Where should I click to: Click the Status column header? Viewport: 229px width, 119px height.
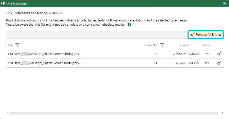point(206,45)
